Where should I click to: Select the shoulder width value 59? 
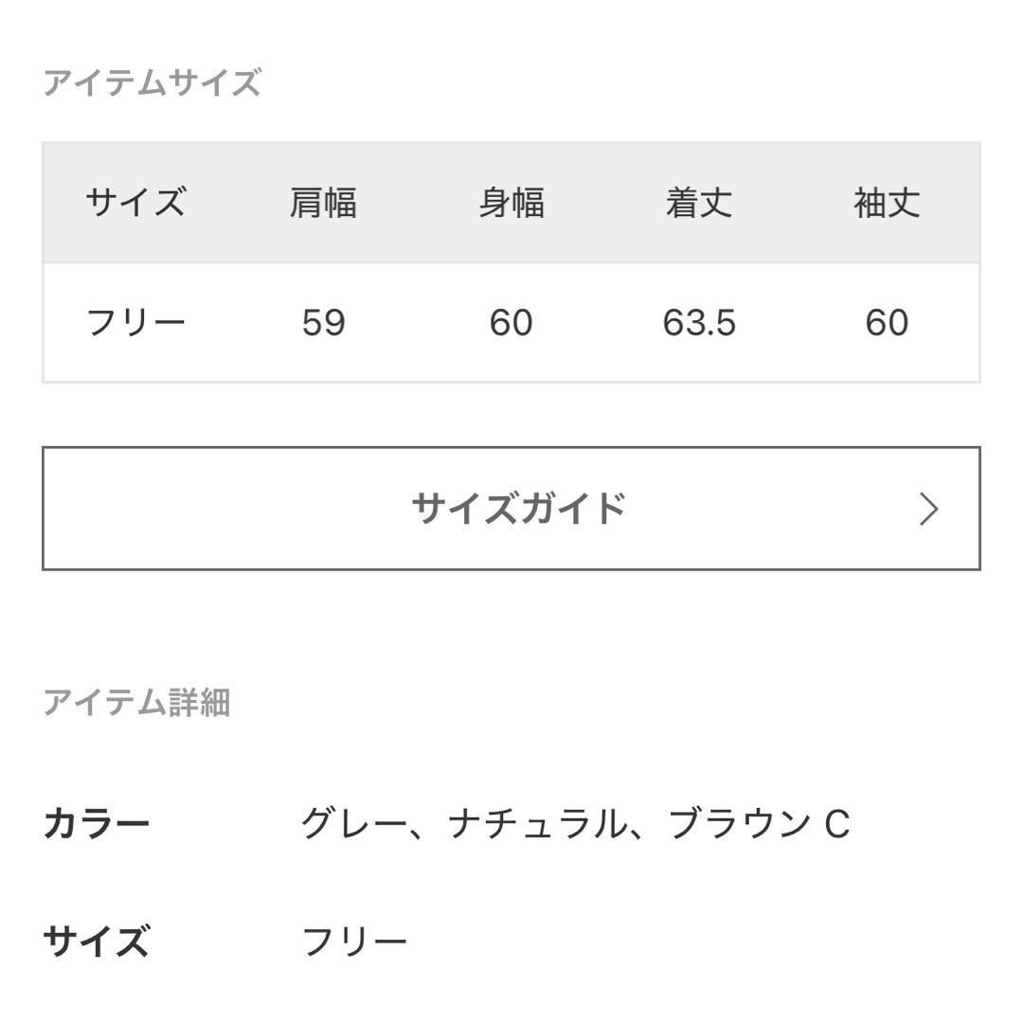(x=323, y=321)
